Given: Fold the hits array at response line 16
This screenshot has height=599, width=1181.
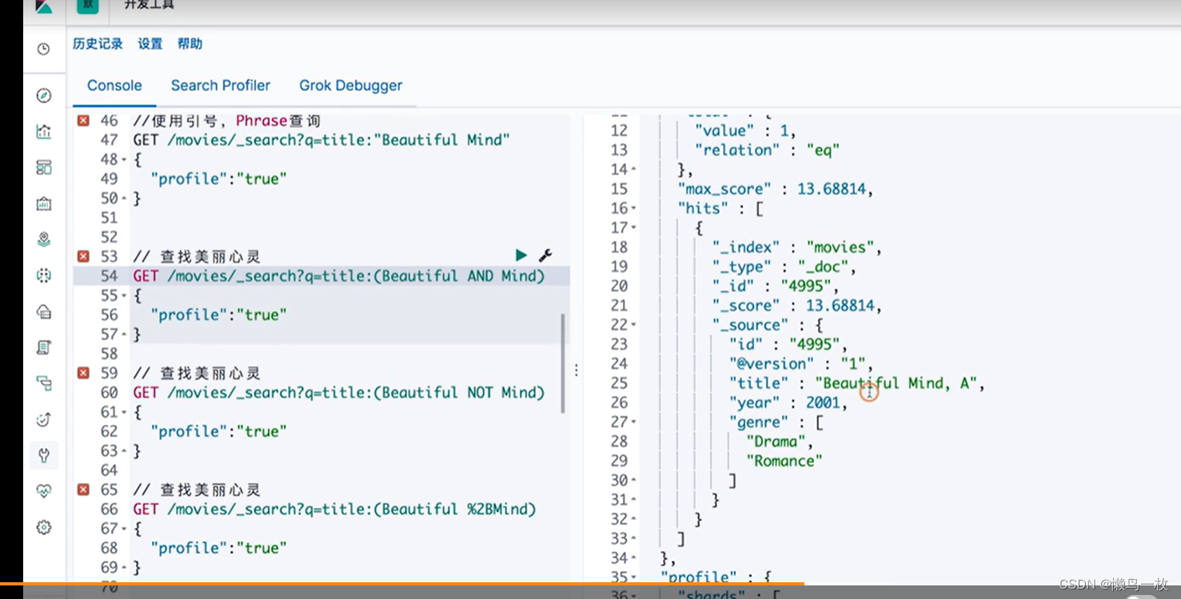Looking at the screenshot, I should 634,208.
